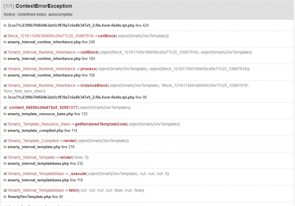Click the Smarty_Template_Resource_Base class name
The height and width of the screenshot is (206, 295).
coord(39,124)
